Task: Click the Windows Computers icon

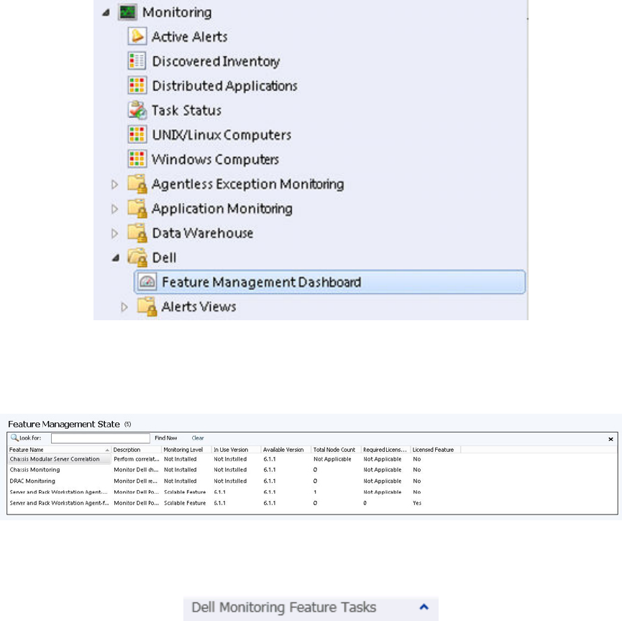Action: tap(137, 159)
